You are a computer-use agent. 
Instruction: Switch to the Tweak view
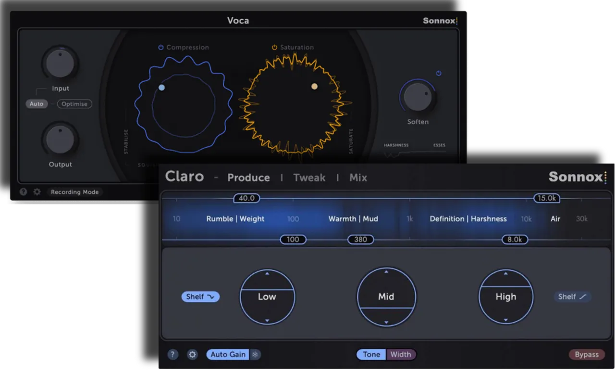(309, 178)
